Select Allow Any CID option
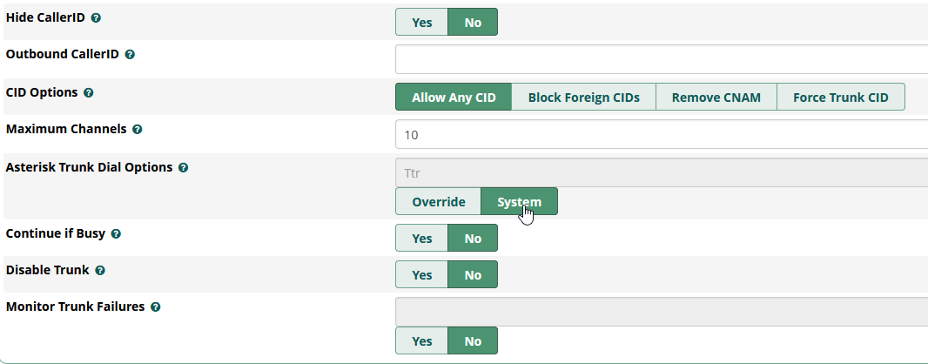 (454, 97)
